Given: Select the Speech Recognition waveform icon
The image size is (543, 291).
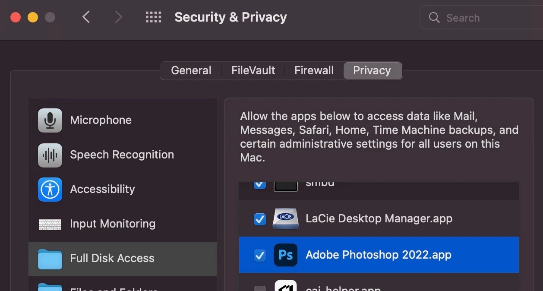Looking at the screenshot, I should click(50, 155).
